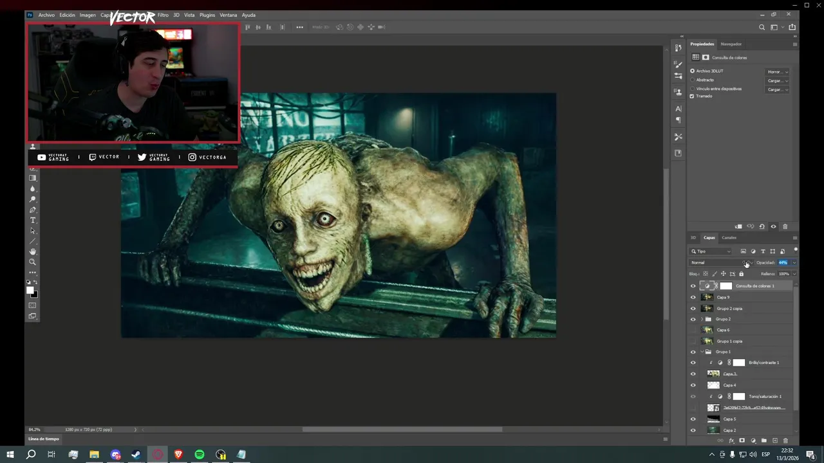This screenshot has width=824, height=463.
Task: Hide the Grupo 2 copia layer
Action: [x=693, y=308]
